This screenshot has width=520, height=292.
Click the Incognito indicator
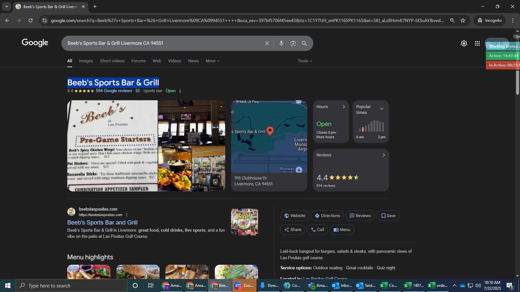pos(489,20)
